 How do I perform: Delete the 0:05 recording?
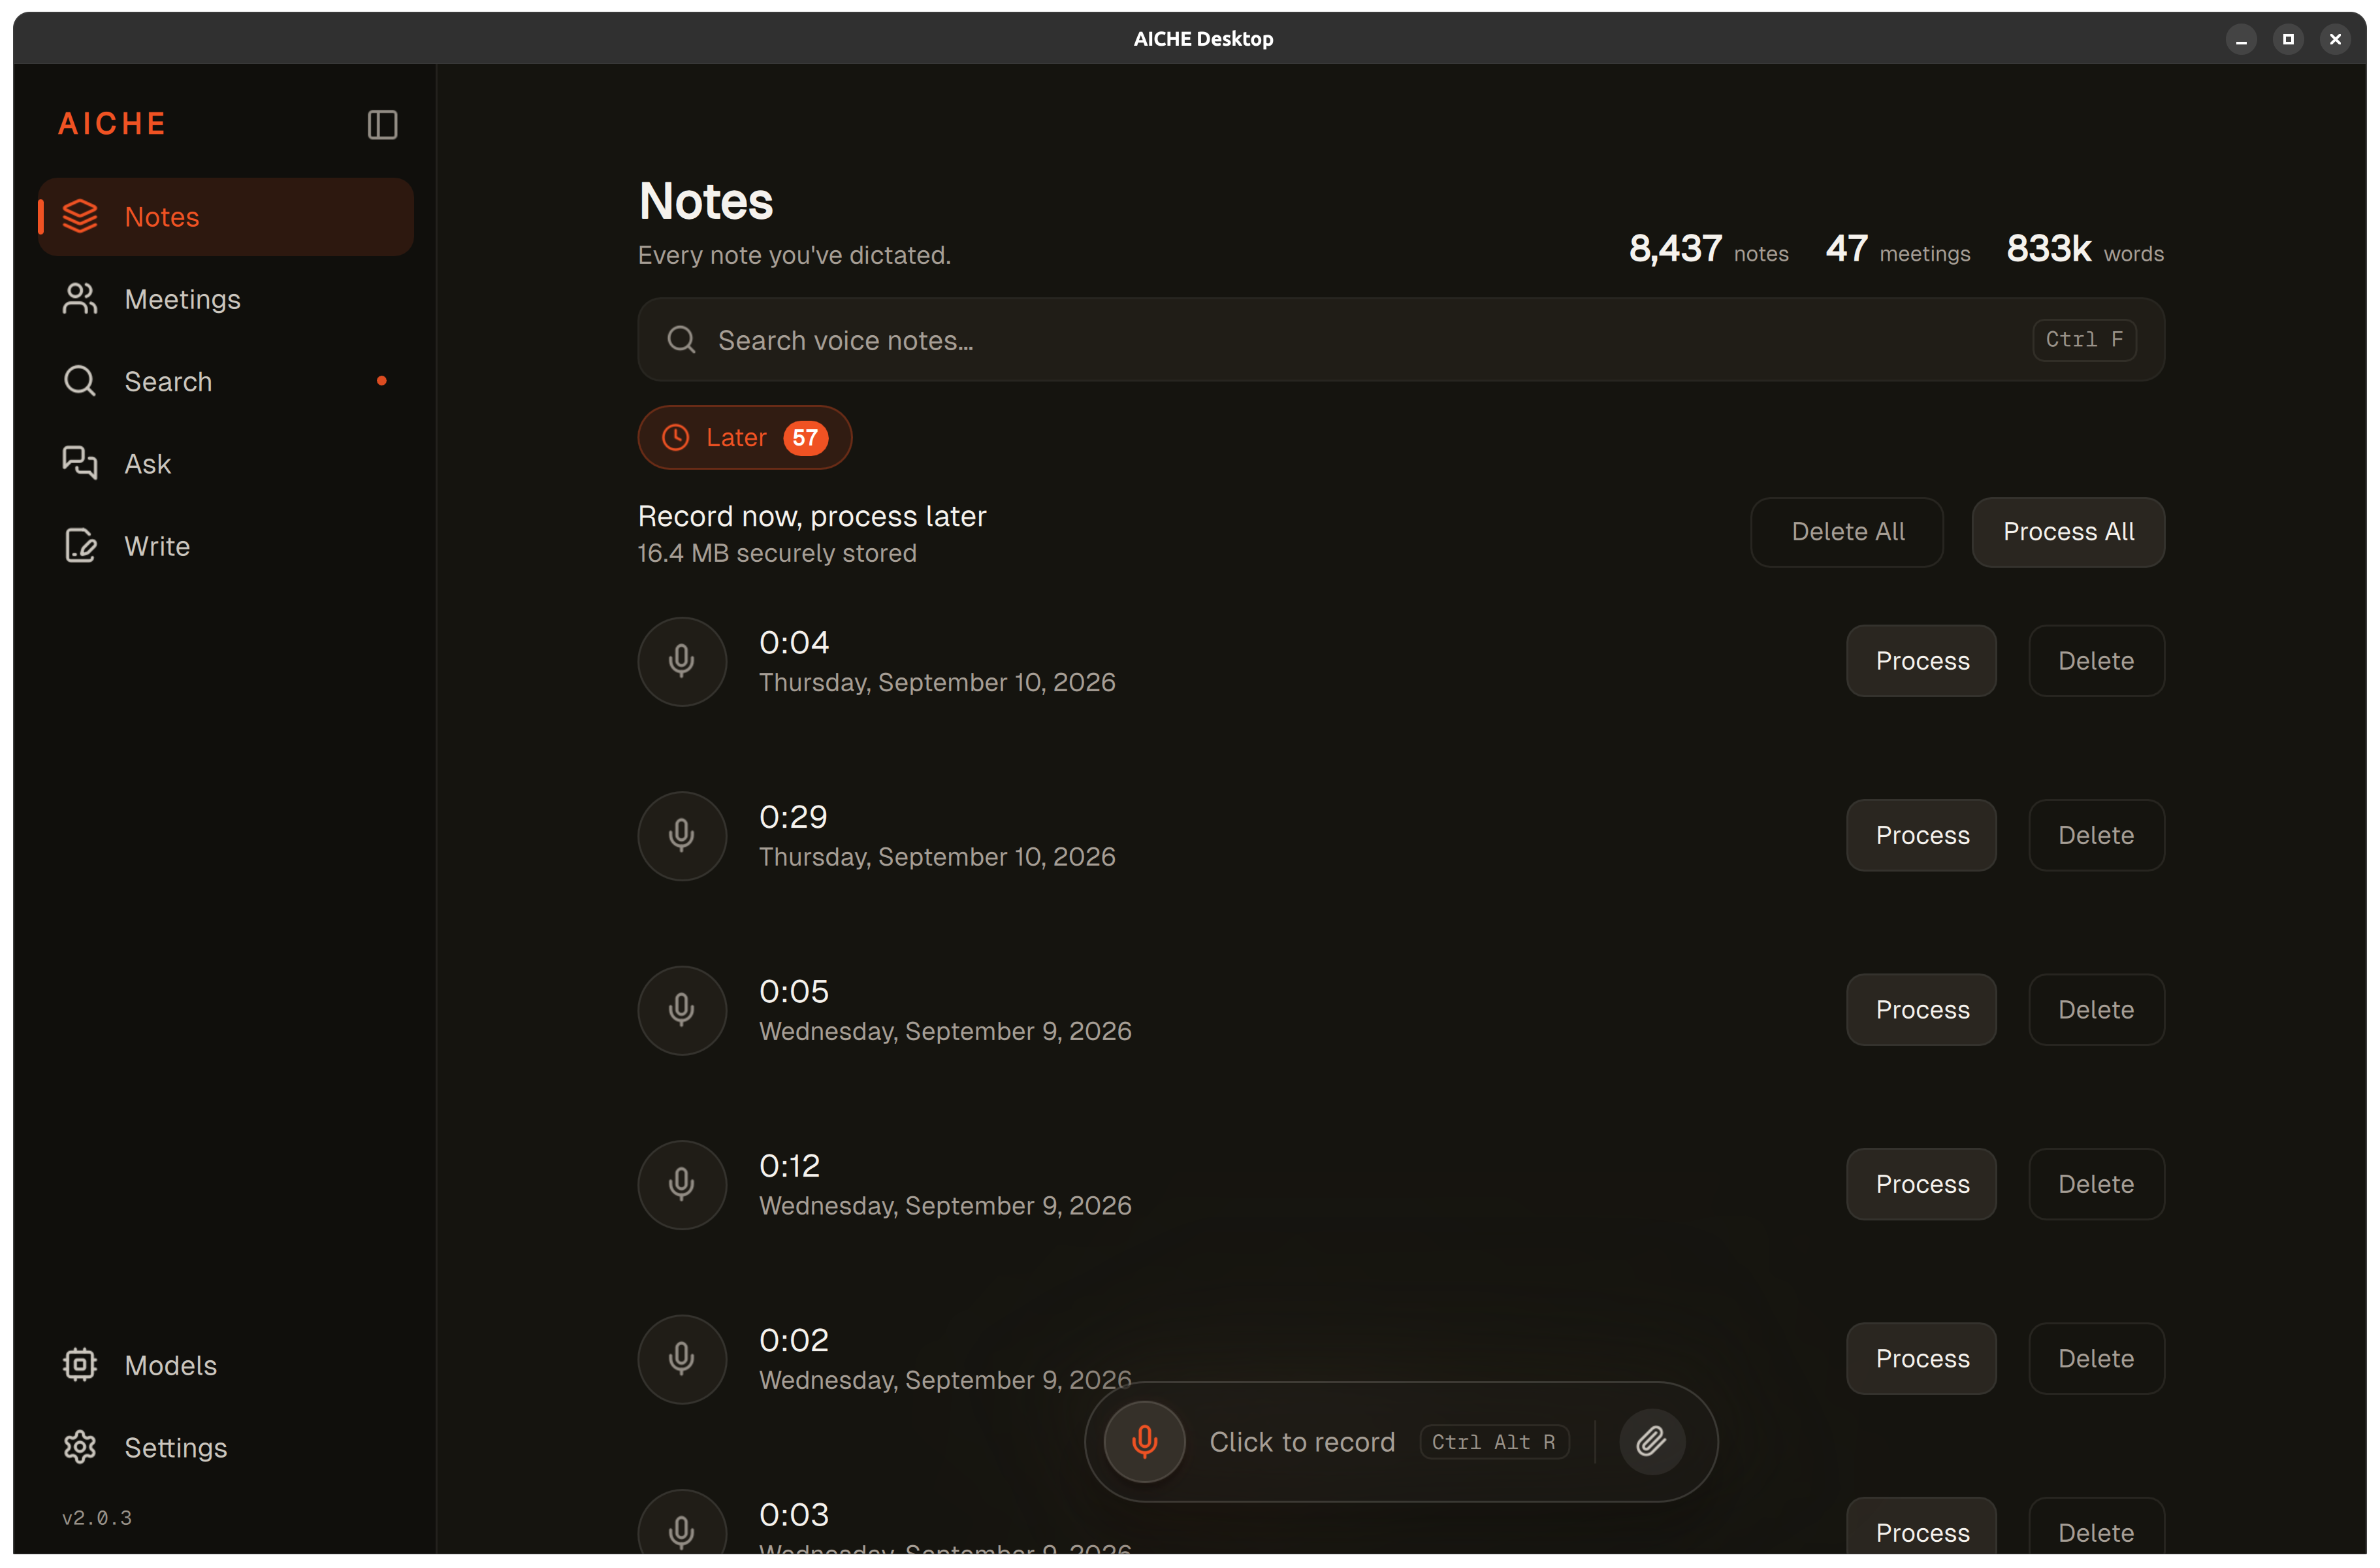coord(2096,1010)
